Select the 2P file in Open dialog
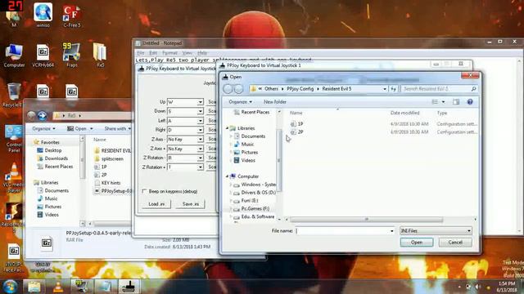This screenshot has width=524, height=294. (x=296, y=132)
